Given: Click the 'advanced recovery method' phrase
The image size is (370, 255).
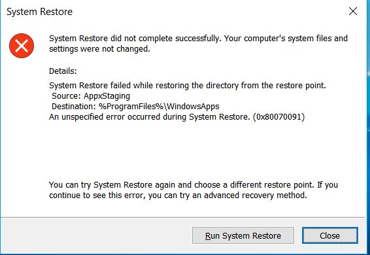Looking at the screenshot, I should tap(256, 195).
